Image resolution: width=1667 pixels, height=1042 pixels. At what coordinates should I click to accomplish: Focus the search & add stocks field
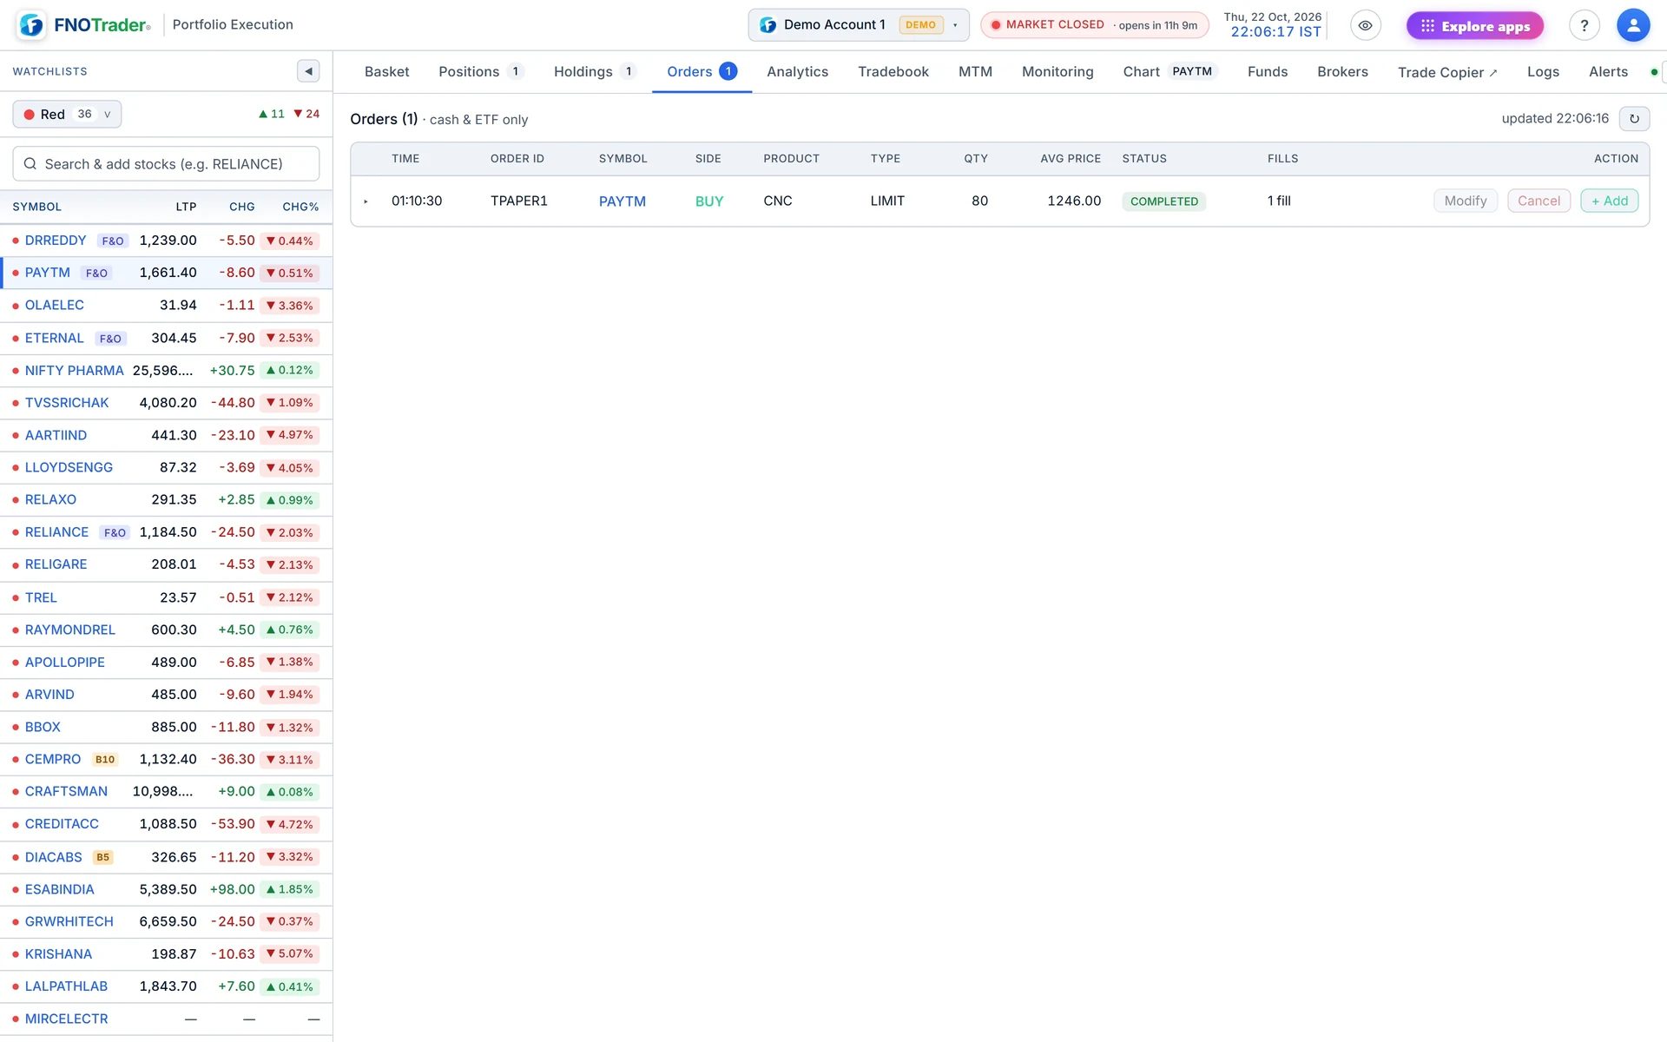pyautogui.click(x=166, y=163)
